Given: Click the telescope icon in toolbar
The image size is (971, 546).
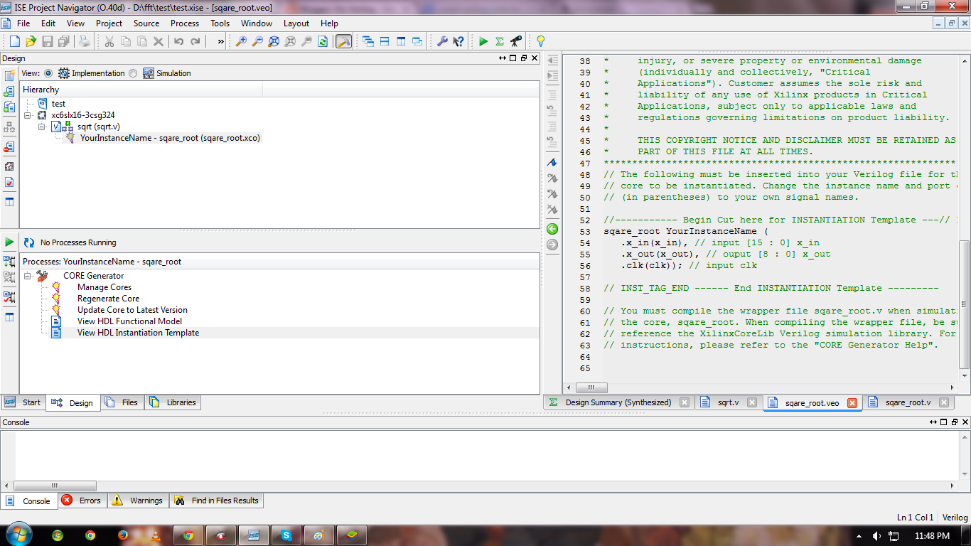Looking at the screenshot, I should tap(516, 41).
